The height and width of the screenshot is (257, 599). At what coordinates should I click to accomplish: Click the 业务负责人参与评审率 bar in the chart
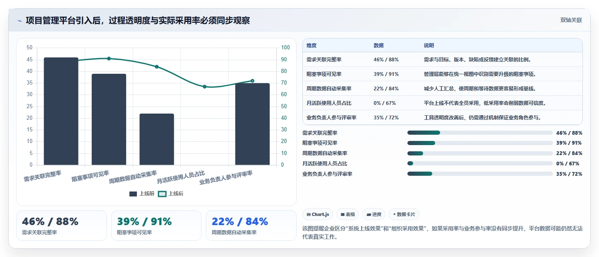[252, 124]
